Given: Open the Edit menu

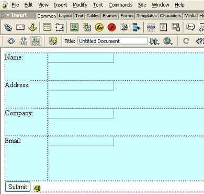Looking at the screenshot, I should coord(28,5).
